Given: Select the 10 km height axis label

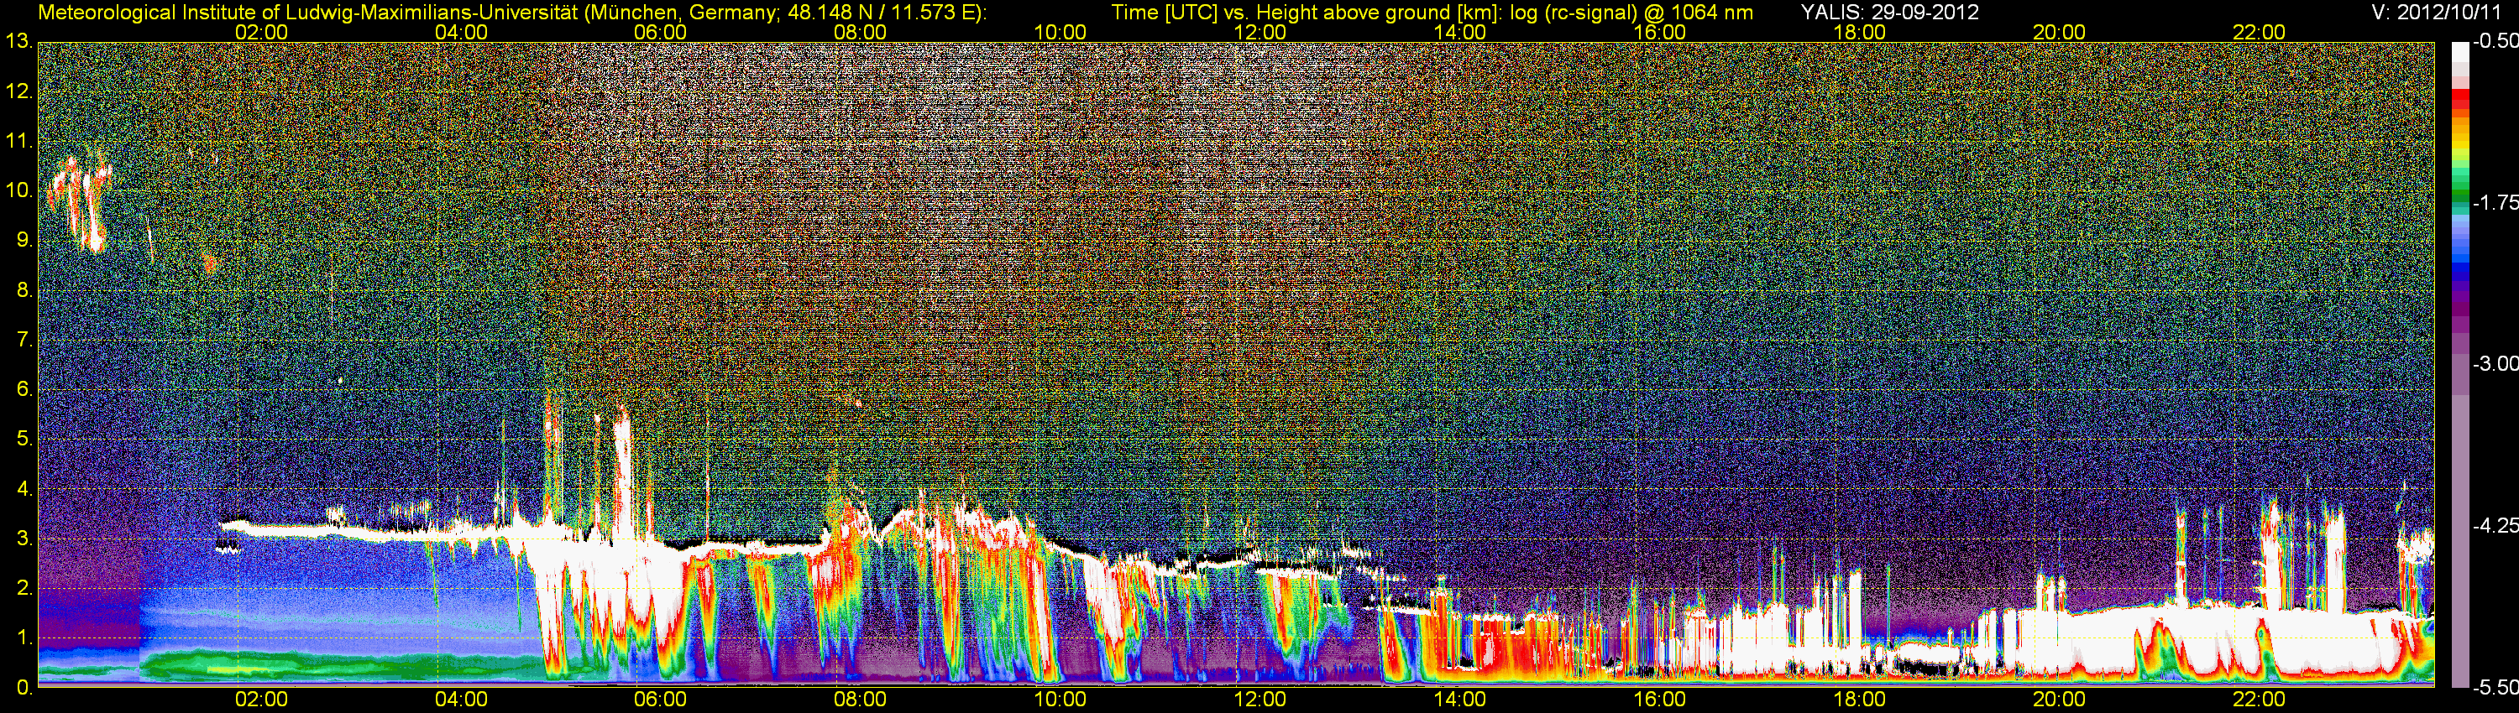Looking at the screenshot, I should (18, 190).
